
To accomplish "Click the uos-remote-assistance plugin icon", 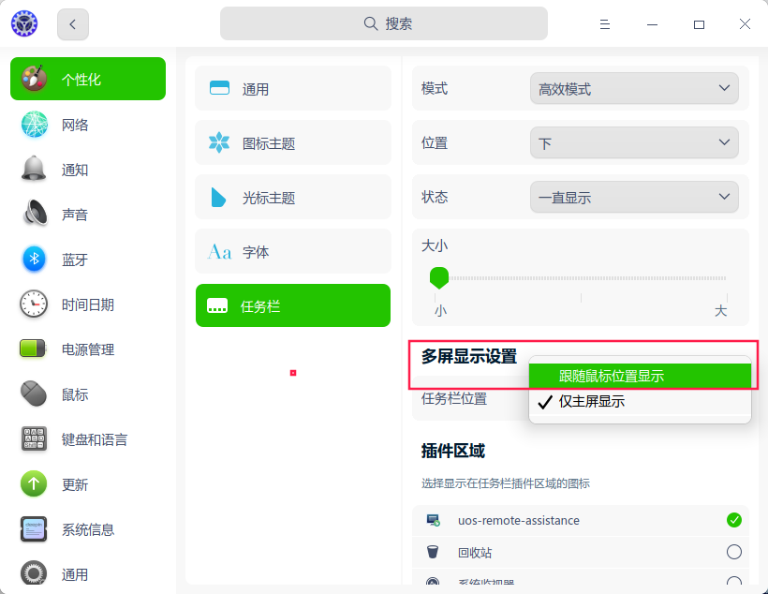I will 433,521.
